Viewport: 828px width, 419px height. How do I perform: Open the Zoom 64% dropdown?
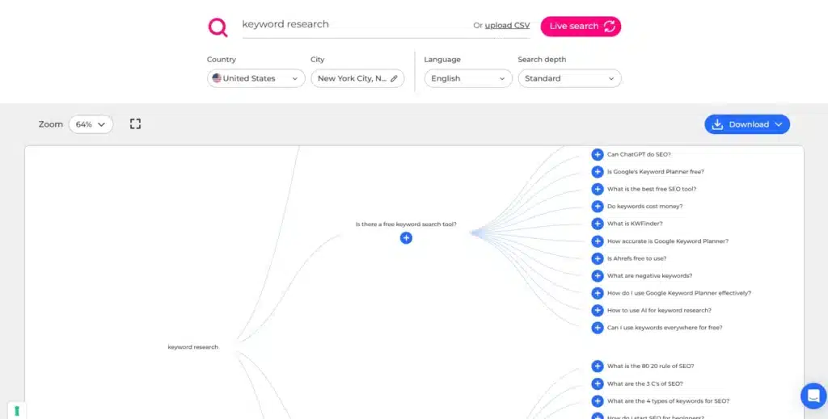pos(91,124)
